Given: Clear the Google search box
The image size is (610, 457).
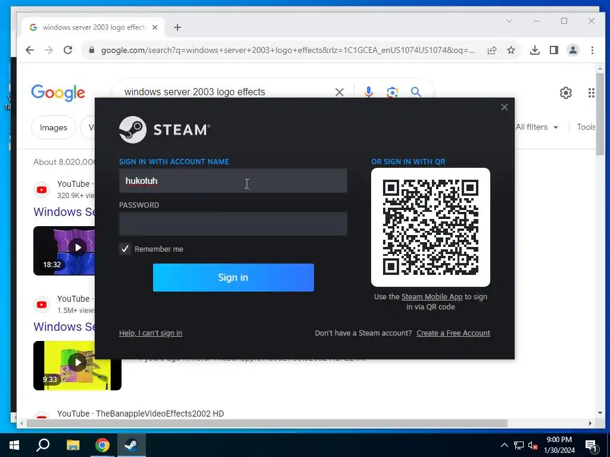Looking at the screenshot, I should coord(340,92).
